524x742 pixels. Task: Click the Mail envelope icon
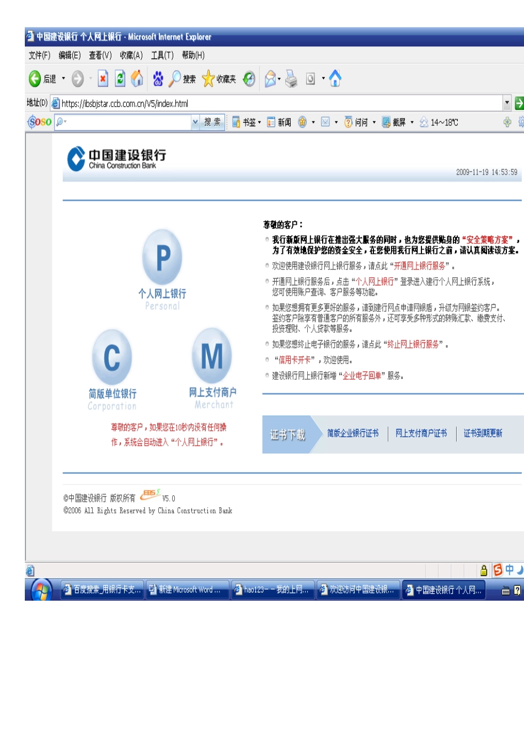270,79
